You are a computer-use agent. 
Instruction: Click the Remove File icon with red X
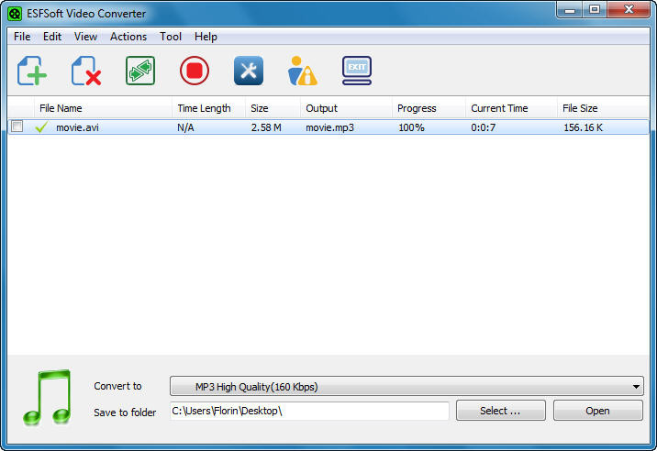86,71
